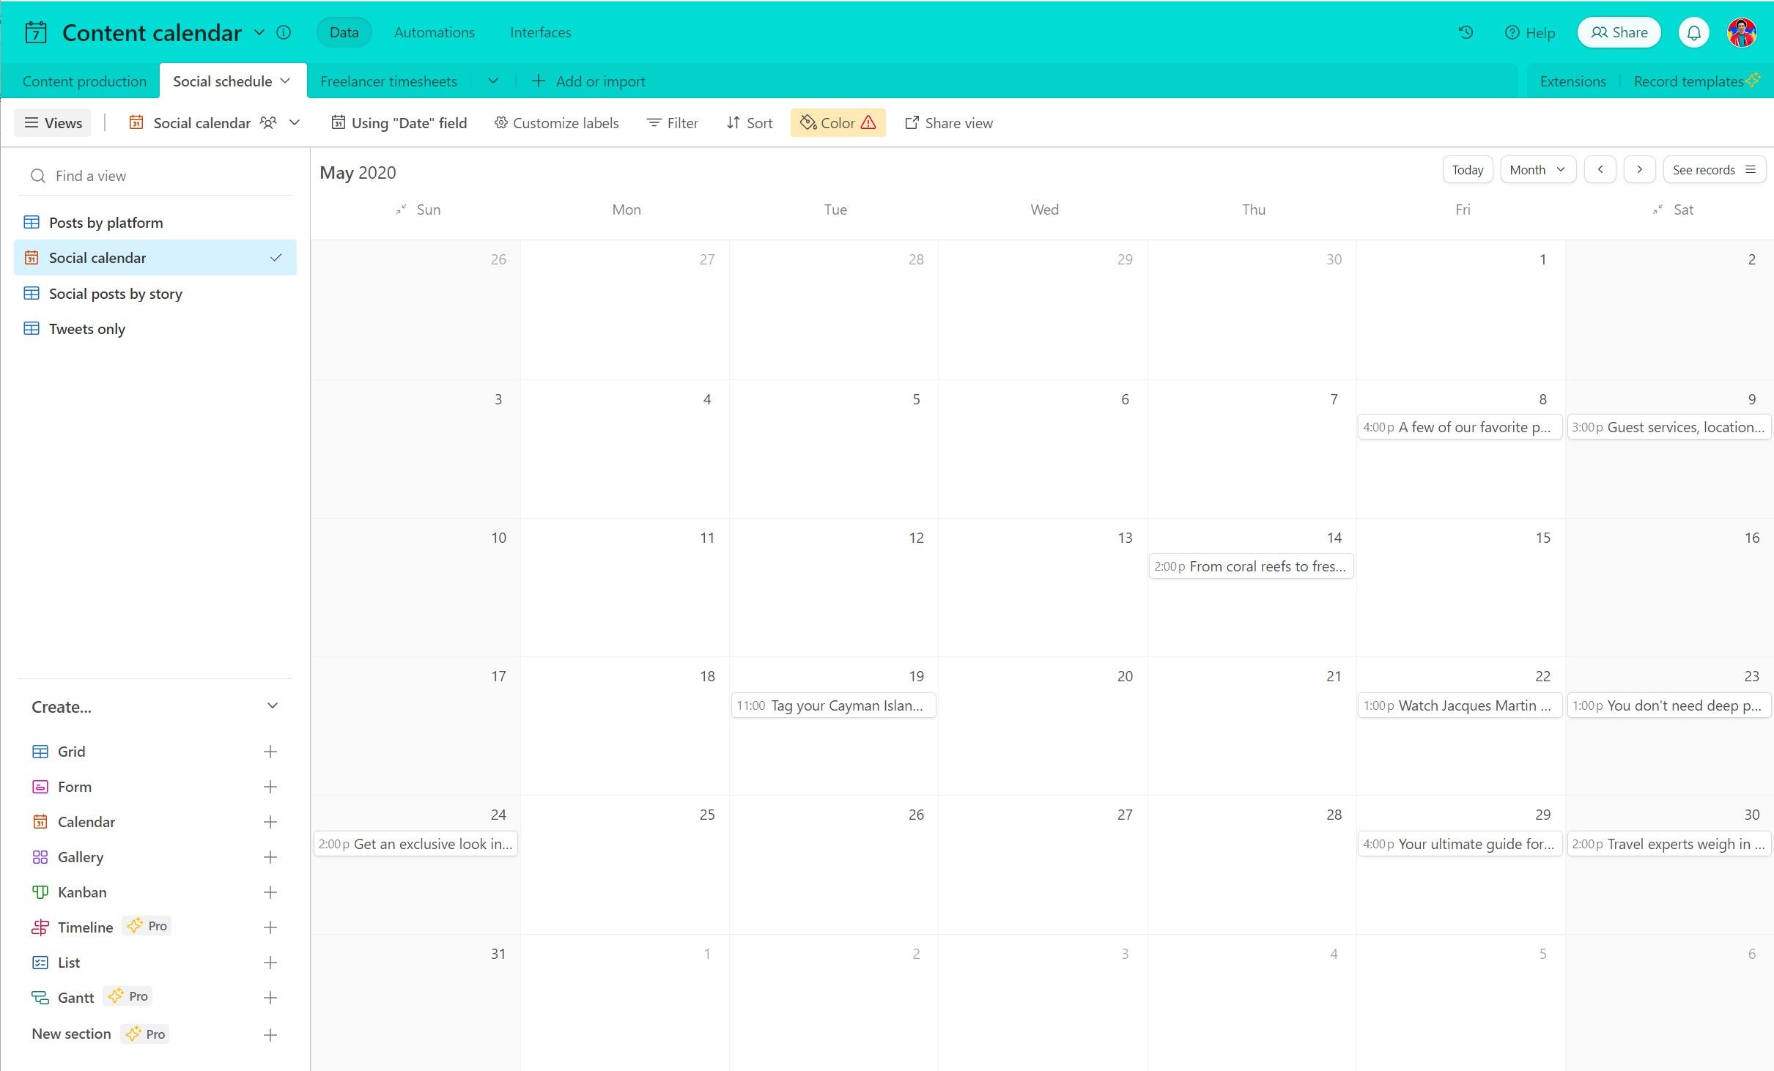Click the Record templates link
The image size is (1774, 1071).
(x=1690, y=80)
